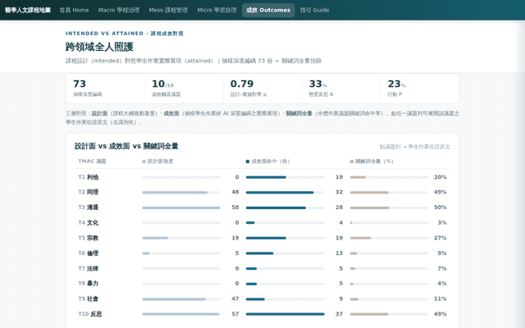This screenshot has height=328, width=525.
Task: Click the 設計面 bar in the T2 row
Action: click(x=175, y=193)
